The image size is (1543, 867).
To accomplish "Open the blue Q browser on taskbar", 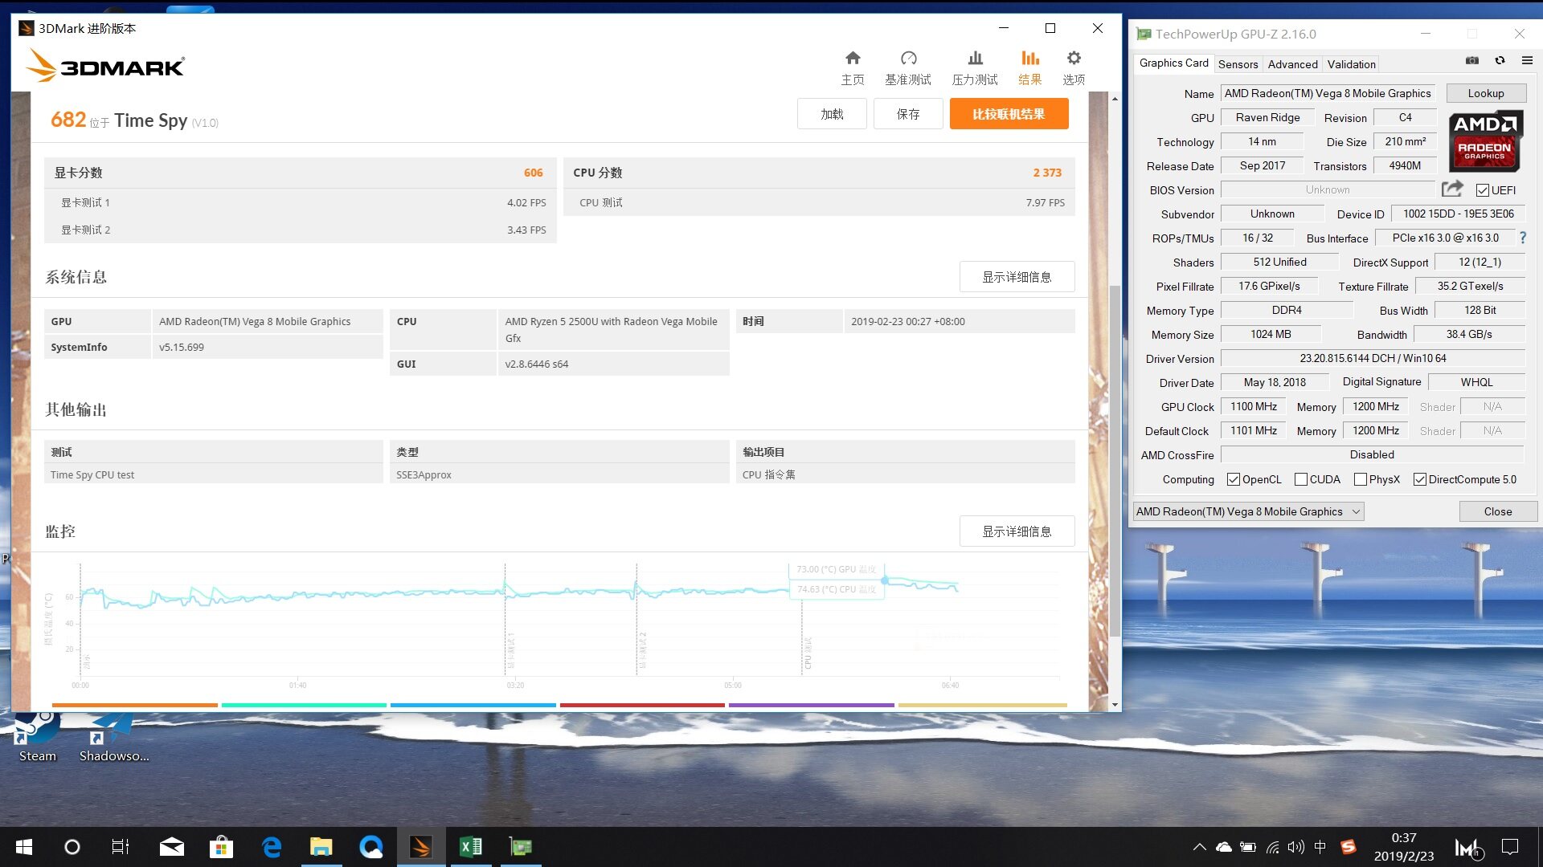I will coord(371,847).
